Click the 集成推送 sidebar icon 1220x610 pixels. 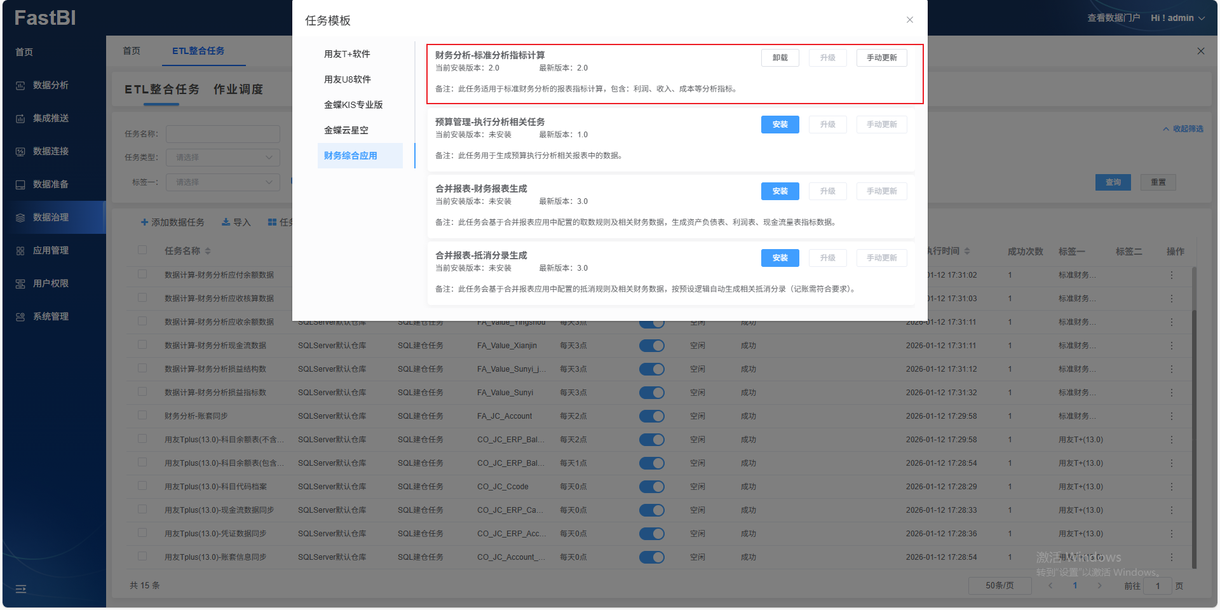[20, 119]
